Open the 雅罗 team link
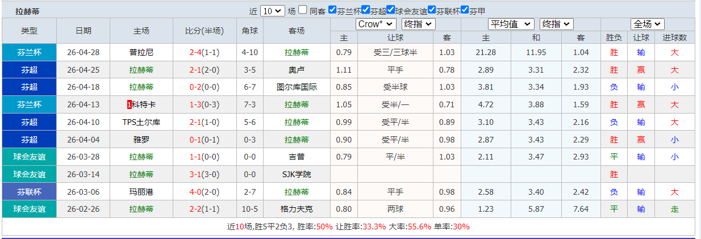The width and height of the screenshot is (701, 239). click(141, 140)
